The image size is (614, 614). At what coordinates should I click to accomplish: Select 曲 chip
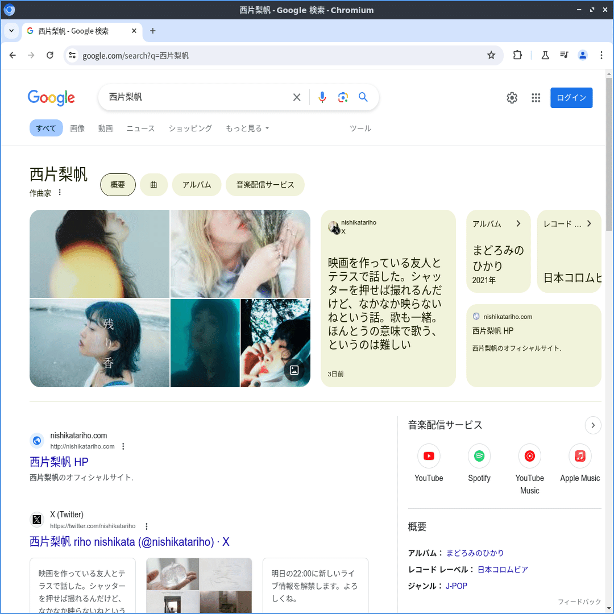pos(154,184)
